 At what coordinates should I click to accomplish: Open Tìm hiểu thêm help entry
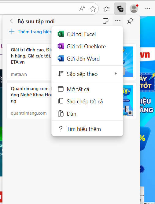tap(87, 129)
